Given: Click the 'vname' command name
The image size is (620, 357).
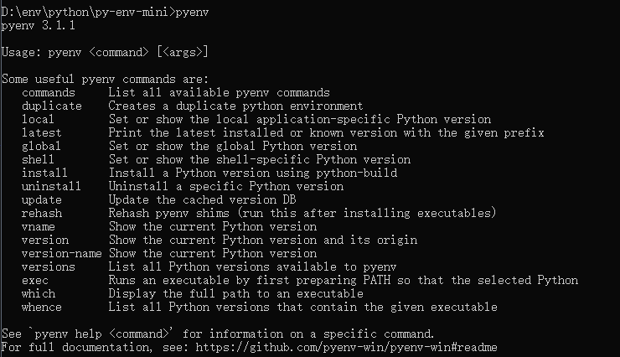Looking at the screenshot, I should 39,226.
